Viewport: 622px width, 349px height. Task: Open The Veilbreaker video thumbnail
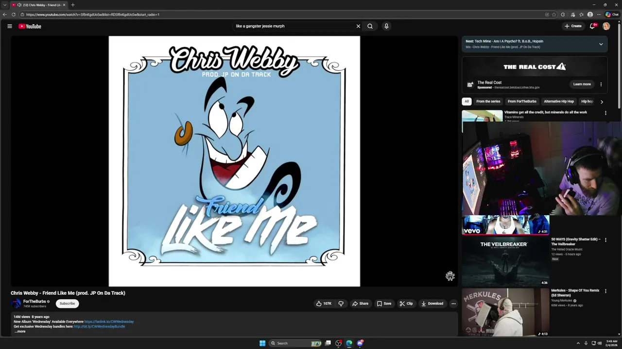pos(505,261)
